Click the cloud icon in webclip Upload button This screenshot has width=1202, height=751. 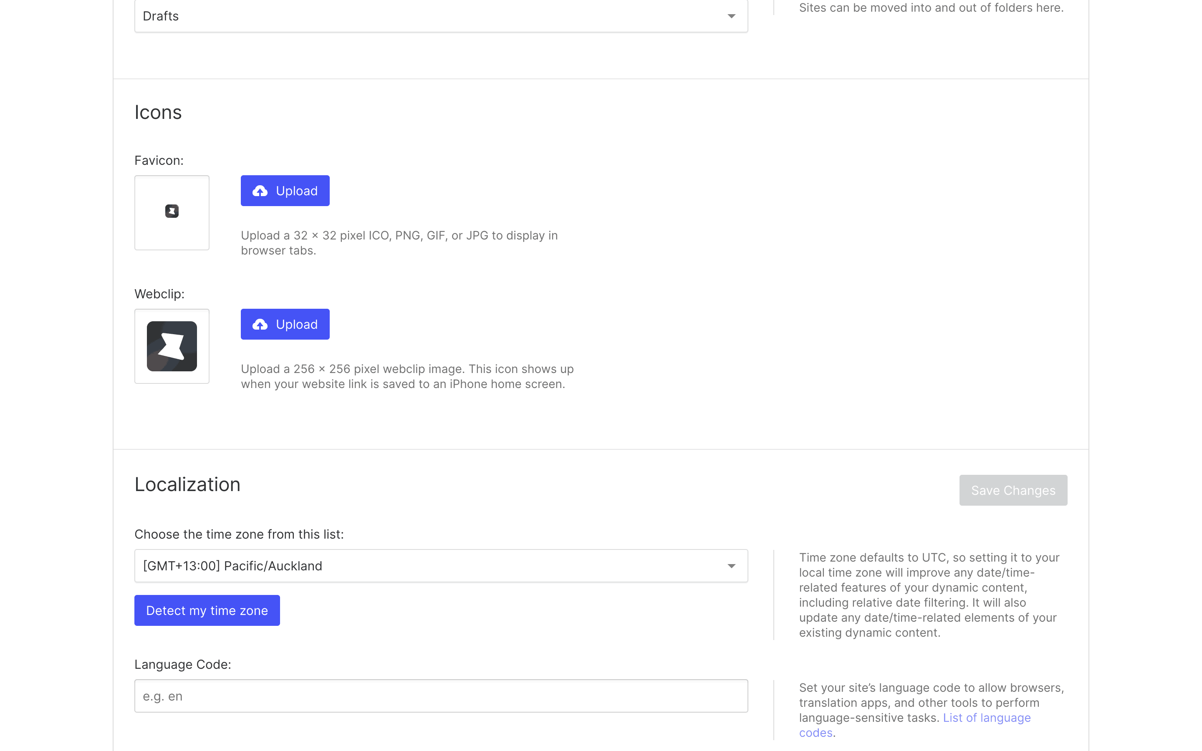(x=260, y=324)
